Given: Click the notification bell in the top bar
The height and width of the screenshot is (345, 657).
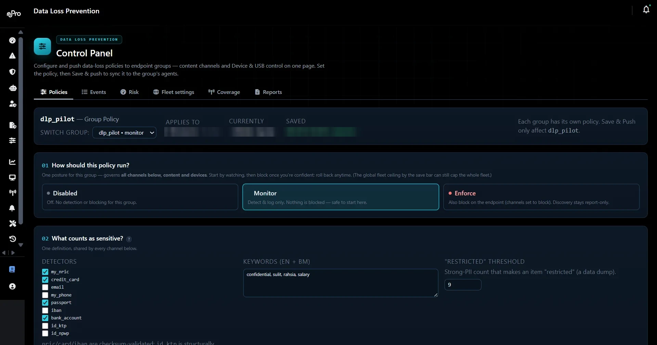Looking at the screenshot, I should coord(646,10).
